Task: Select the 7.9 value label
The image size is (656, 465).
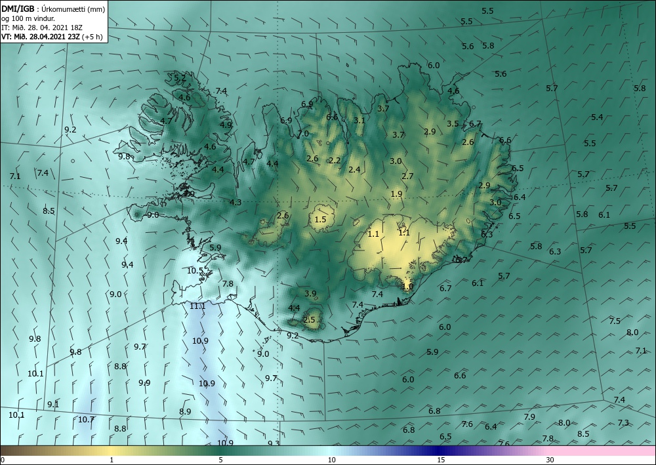Action: click(x=529, y=417)
